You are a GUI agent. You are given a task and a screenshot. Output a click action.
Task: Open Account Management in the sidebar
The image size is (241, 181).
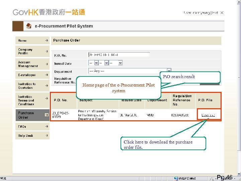[x=32, y=64]
